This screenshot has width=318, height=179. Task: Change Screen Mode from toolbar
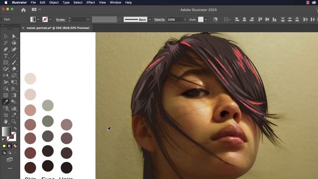[9, 160]
